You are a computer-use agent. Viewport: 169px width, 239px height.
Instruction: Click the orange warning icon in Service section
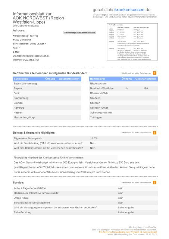[154, 183]
